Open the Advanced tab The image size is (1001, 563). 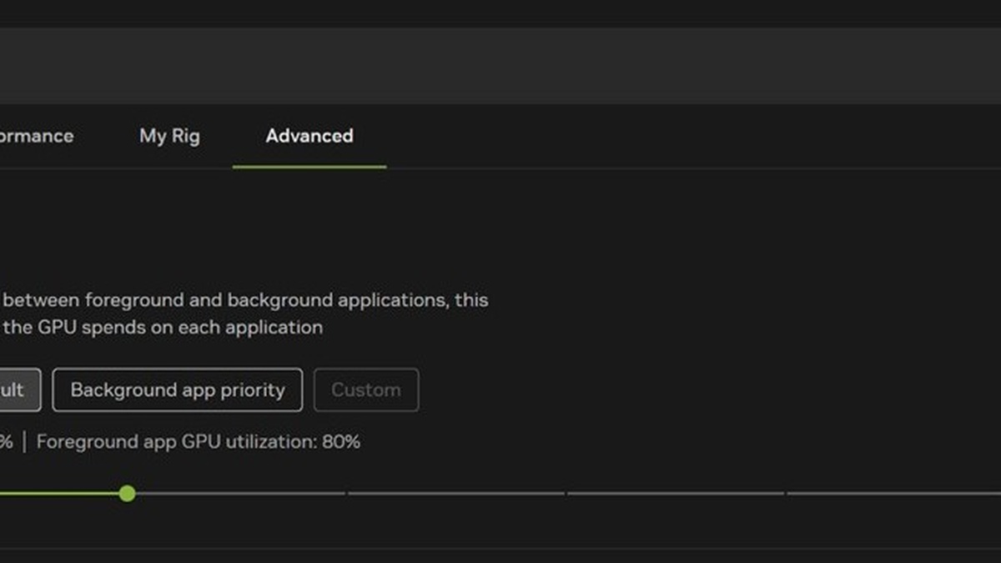[309, 136]
